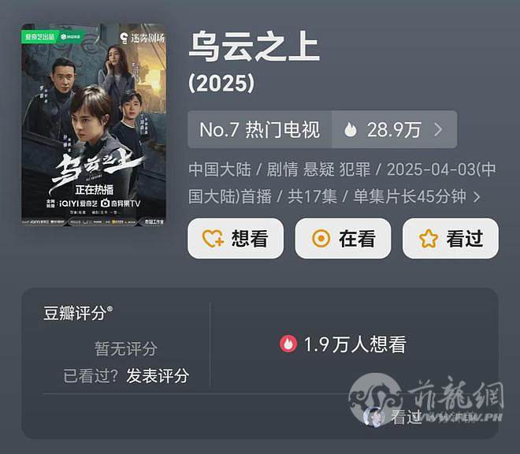
Task: Tap the star icon on 看过
Action: point(428,239)
